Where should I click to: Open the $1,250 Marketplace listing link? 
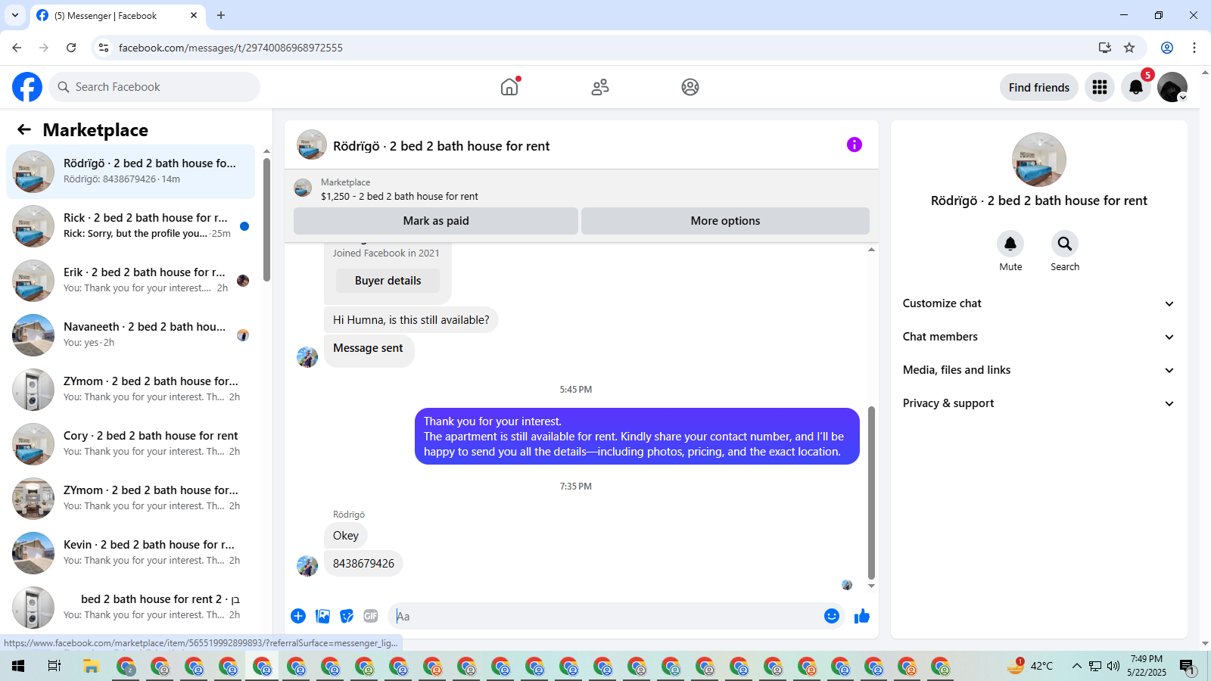pyautogui.click(x=400, y=196)
